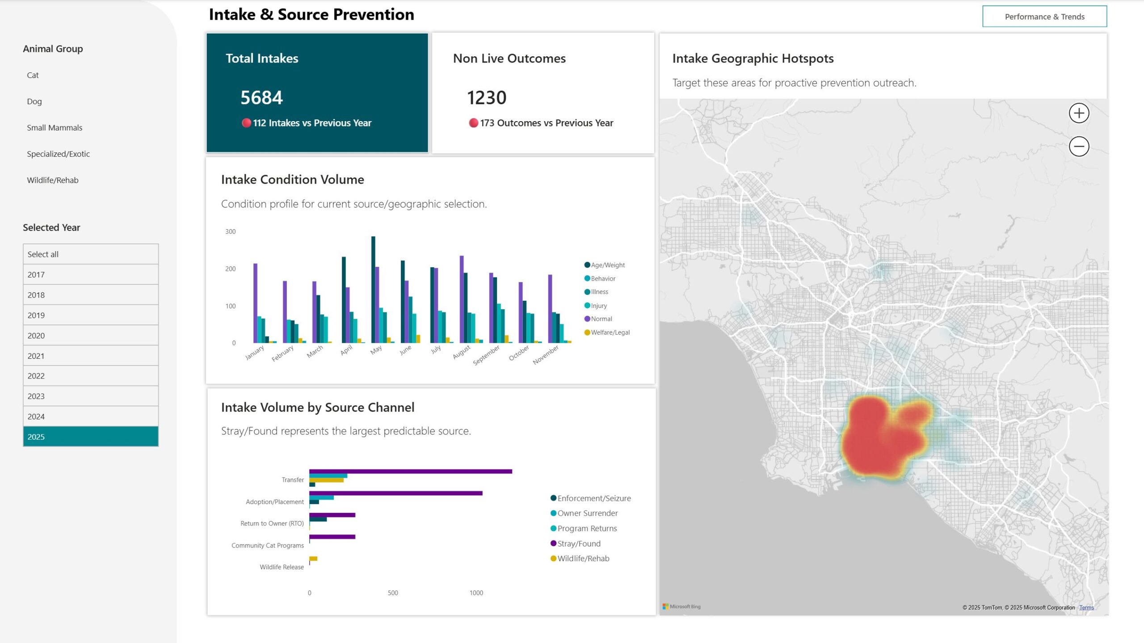The width and height of the screenshot is (1144, 643).
Task: Toggle the Wildlife/Rehab animal group option
Action: coord(53,180)
